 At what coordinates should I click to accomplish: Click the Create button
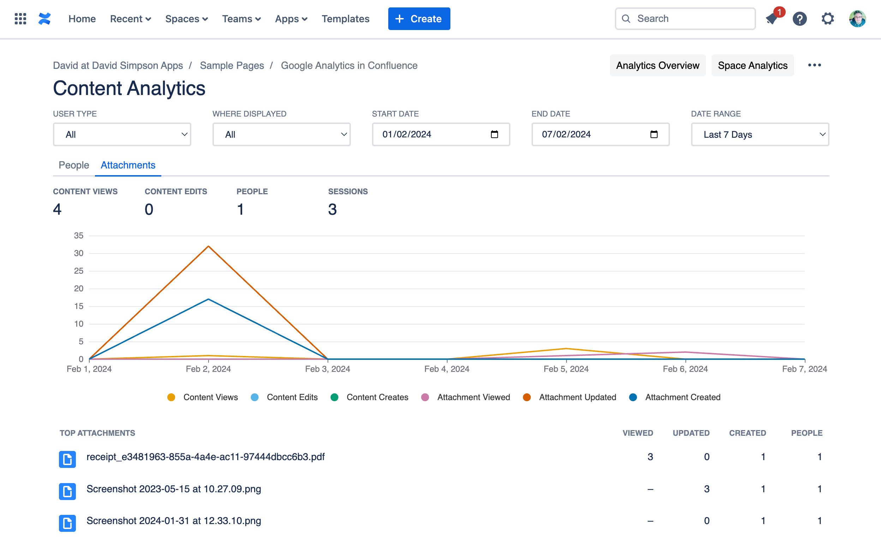[x=419, y=18]
